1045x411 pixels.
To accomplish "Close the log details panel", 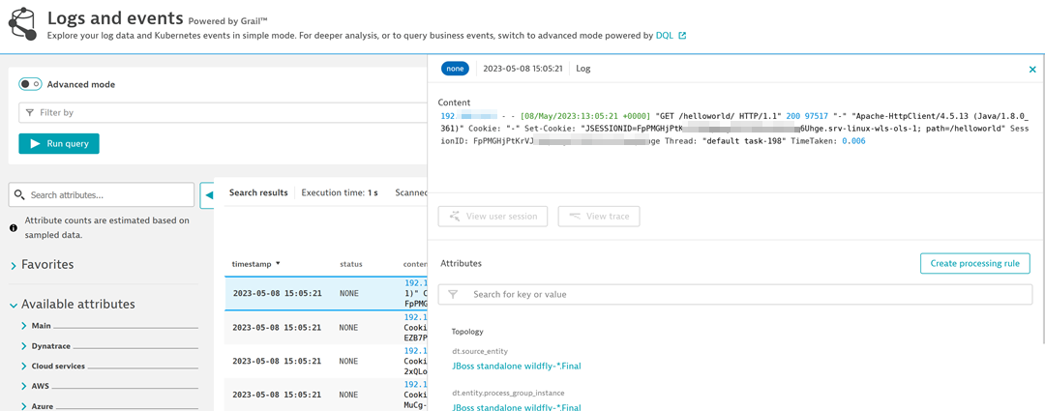I will 1031,70.
